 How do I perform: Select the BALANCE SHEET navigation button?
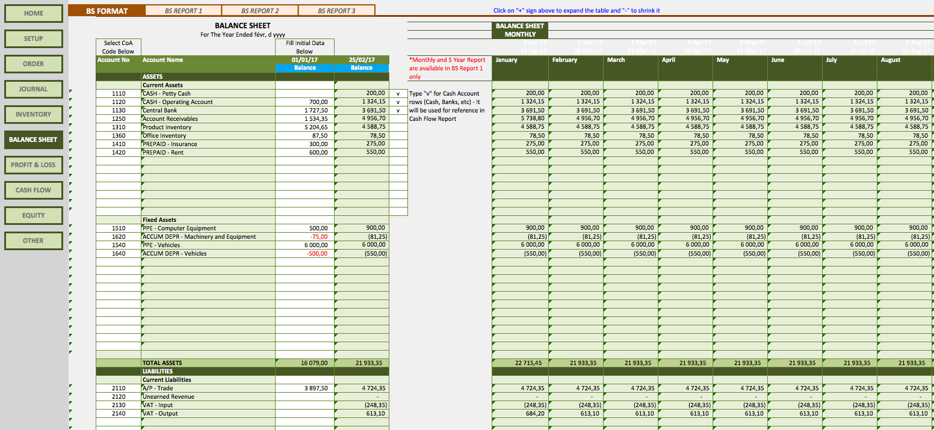[x=34, y=140]
